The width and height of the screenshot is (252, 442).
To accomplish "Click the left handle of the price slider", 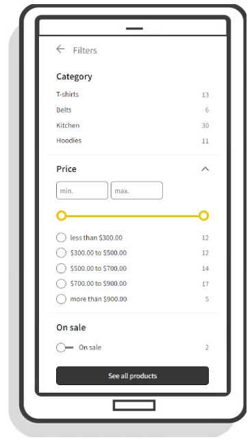I will tap(61, 216).
